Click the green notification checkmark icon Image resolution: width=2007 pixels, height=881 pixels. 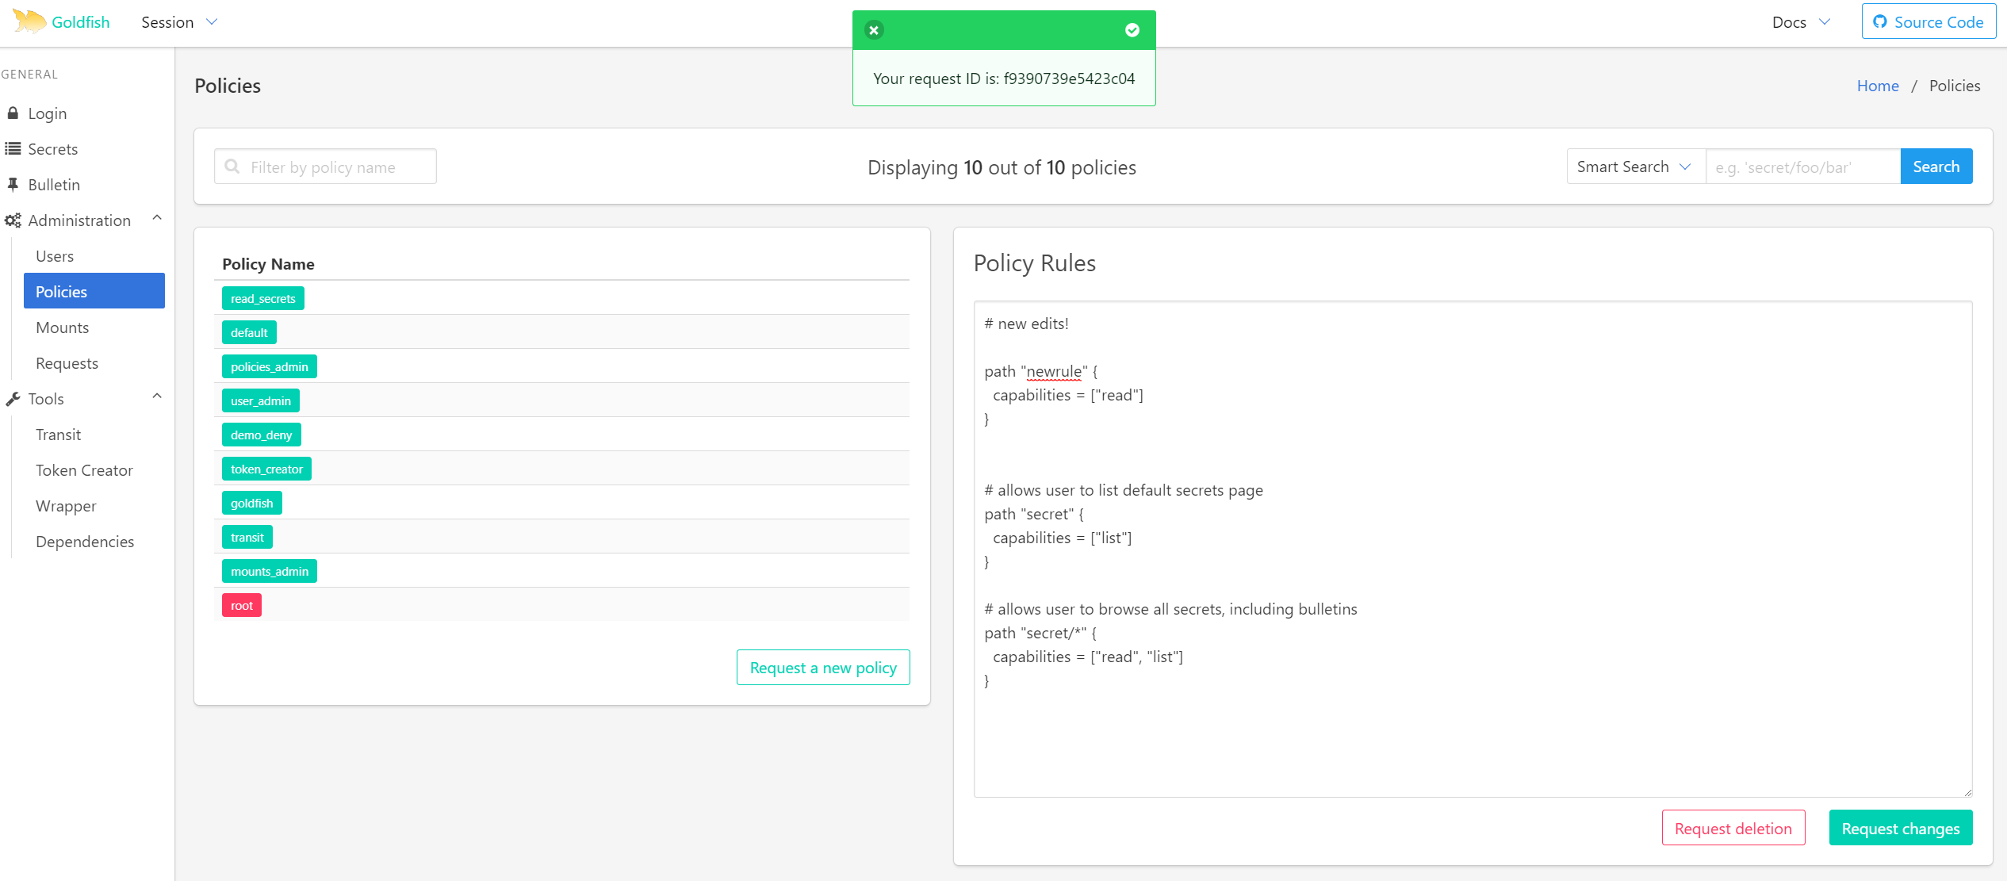(x=1132, y=30)
